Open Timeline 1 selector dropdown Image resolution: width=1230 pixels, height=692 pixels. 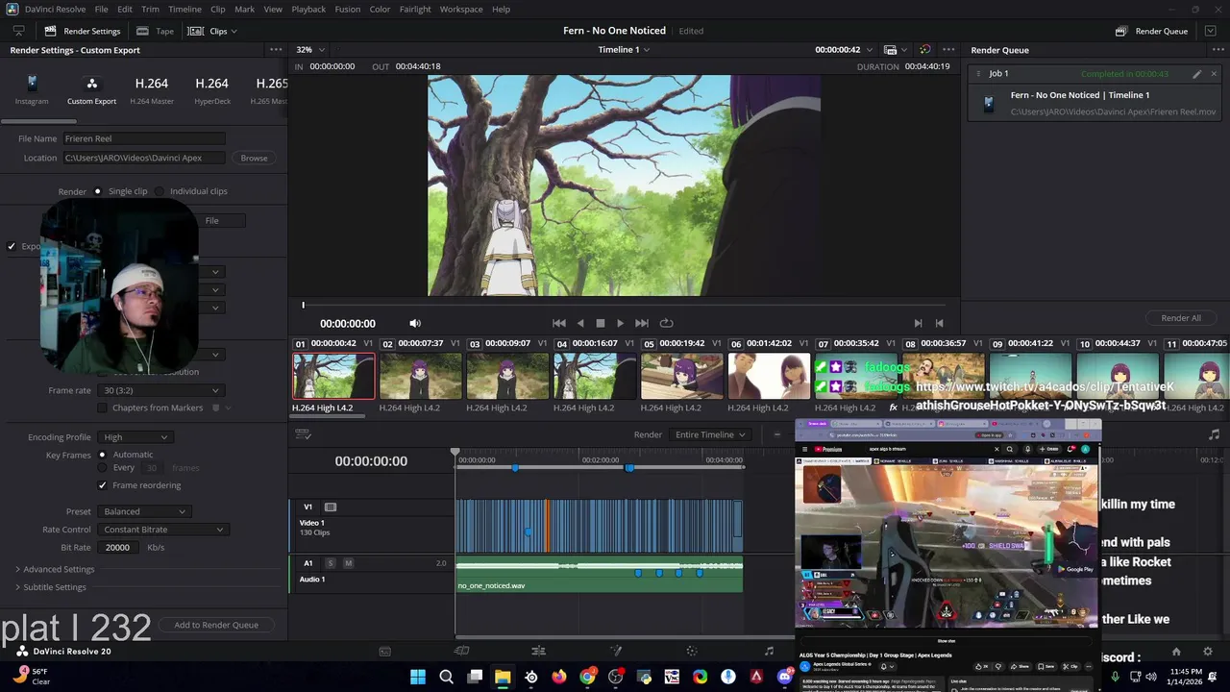click(624, 50)
